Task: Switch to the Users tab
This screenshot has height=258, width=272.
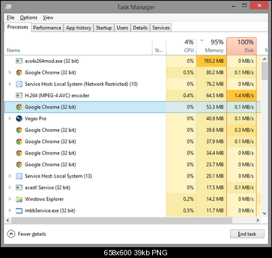Action: point(122,28)
